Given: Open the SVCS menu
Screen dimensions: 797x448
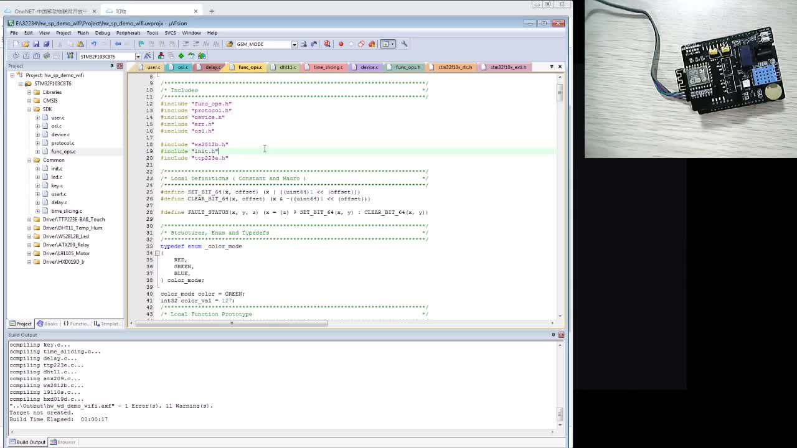Looking at the screenshot, I should pos(170,33).
